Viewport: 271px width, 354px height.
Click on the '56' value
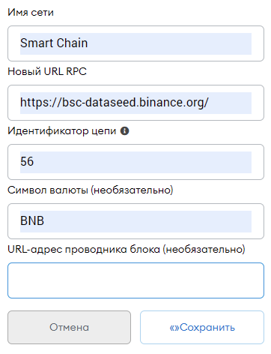[27, 161]
